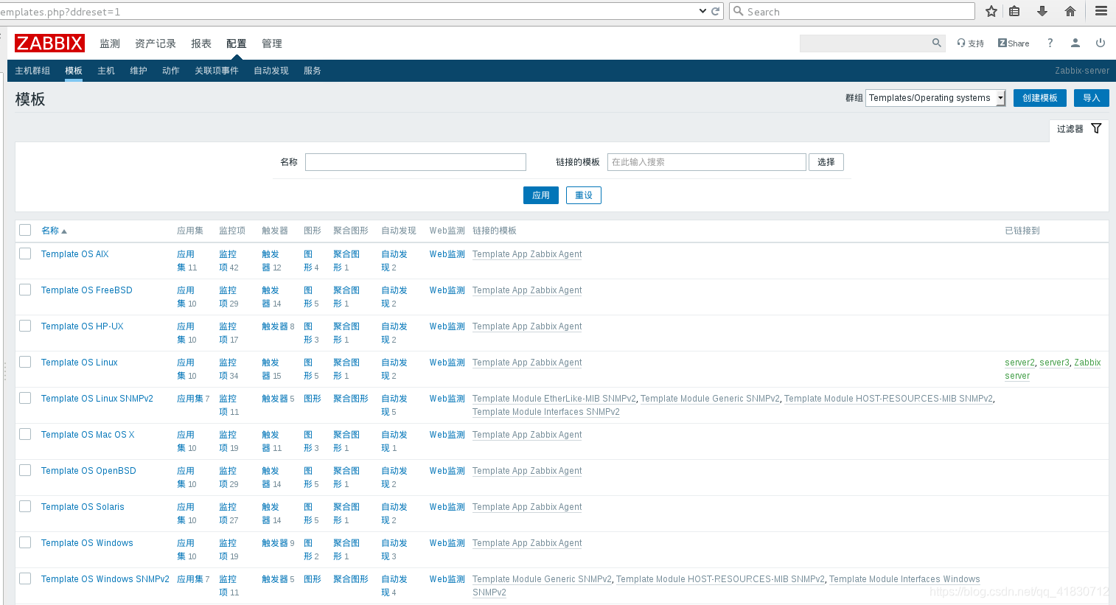Open the 群组 Templates/Operating systems dropdown
Viewport: 1116px width, 605px height.
point(935,98)
